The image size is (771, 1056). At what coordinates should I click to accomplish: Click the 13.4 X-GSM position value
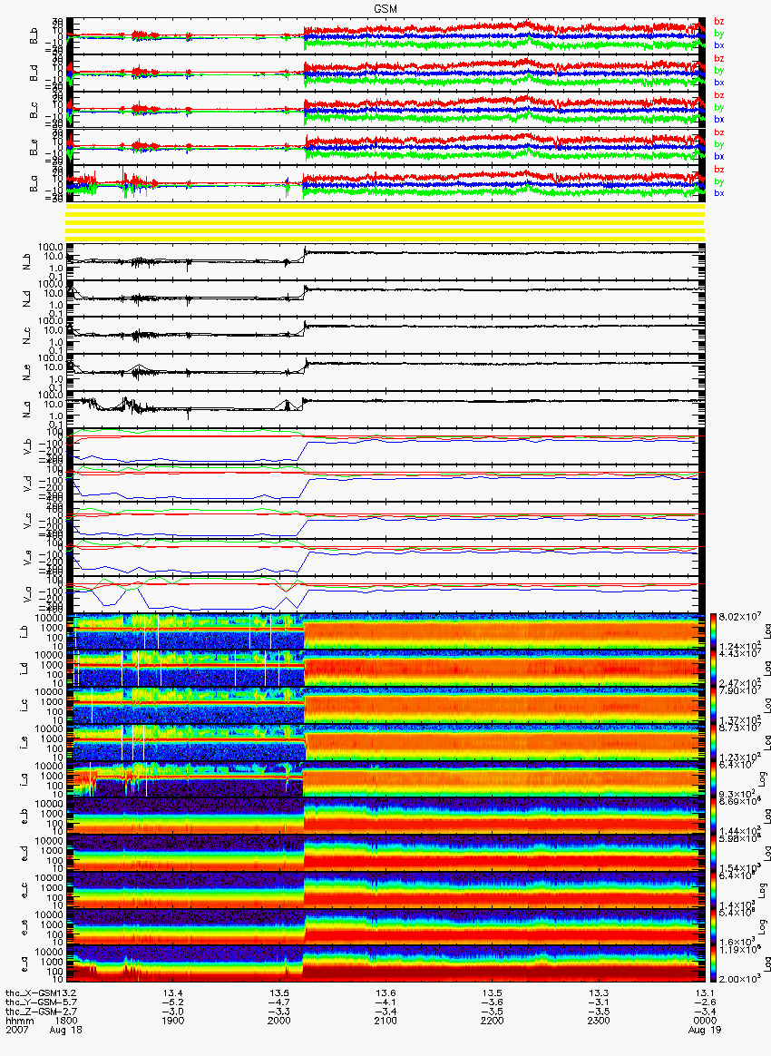[x=173, y=992]
